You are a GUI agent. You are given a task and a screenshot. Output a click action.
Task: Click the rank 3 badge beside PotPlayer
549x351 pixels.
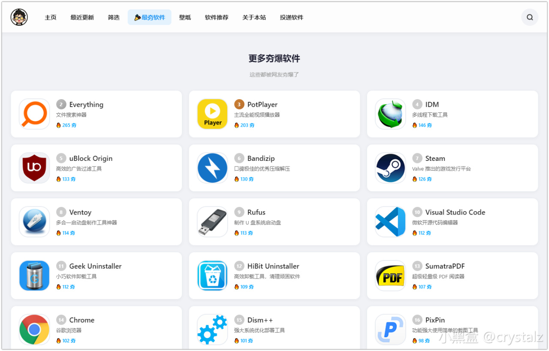(239, 104)
